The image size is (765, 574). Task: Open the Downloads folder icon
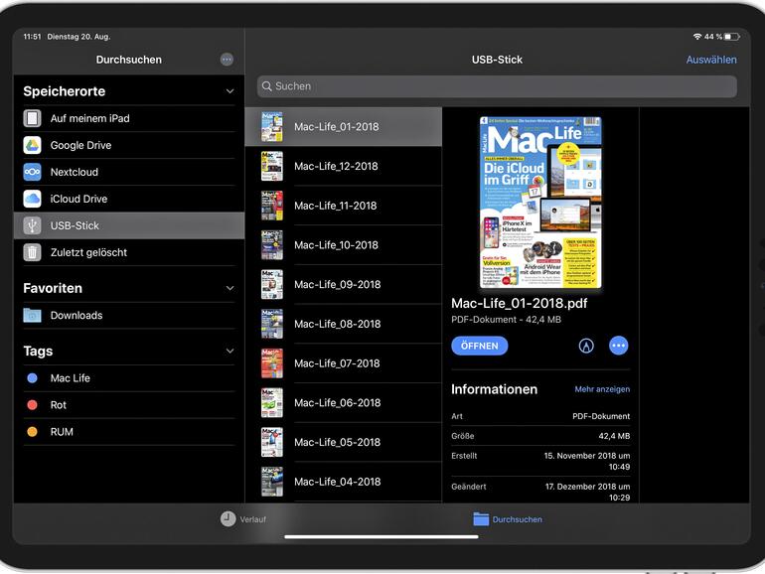(32, 315)
